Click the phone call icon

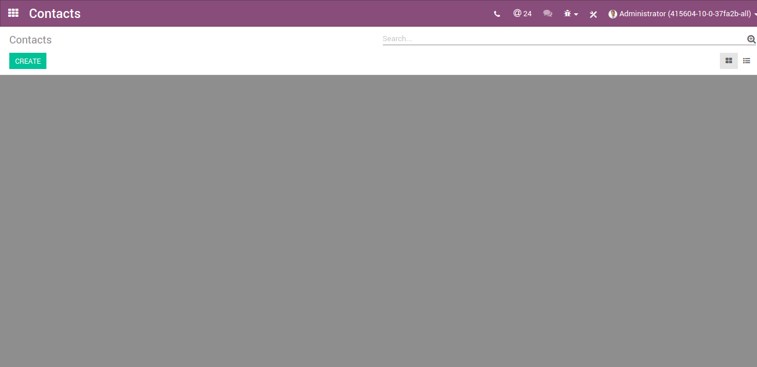[497, 13]
